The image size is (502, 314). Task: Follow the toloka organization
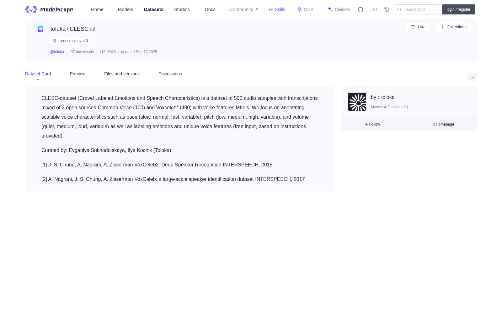372,124
